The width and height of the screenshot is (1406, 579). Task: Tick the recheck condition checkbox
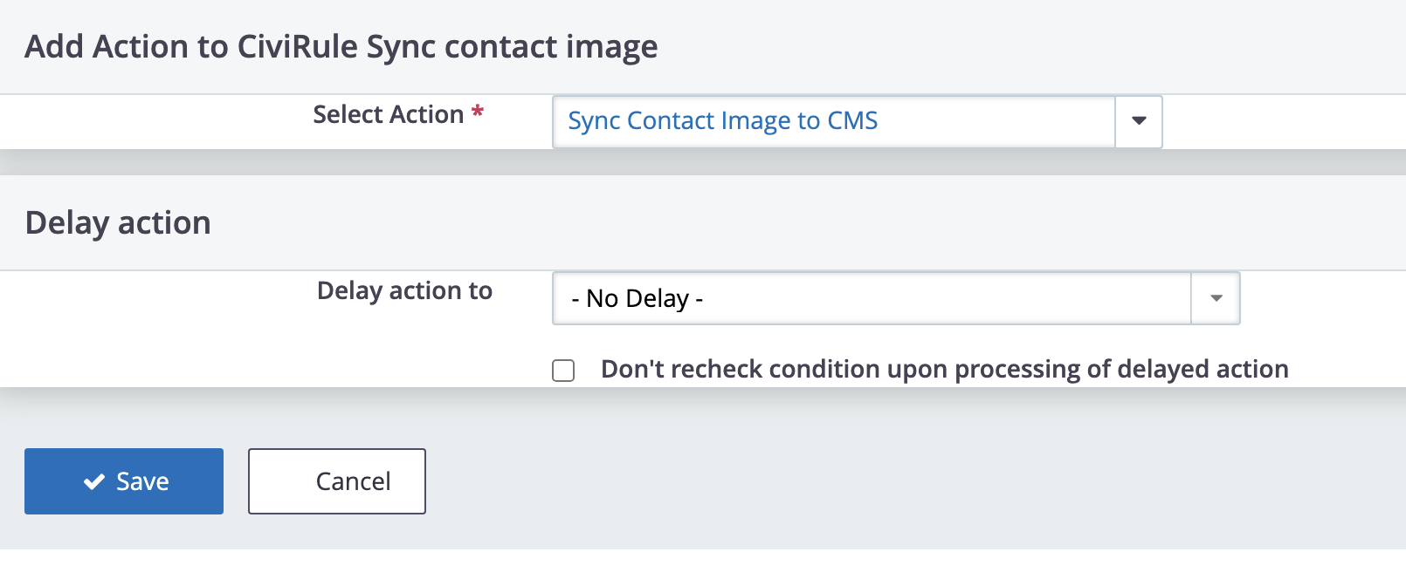tap(563, 371)
